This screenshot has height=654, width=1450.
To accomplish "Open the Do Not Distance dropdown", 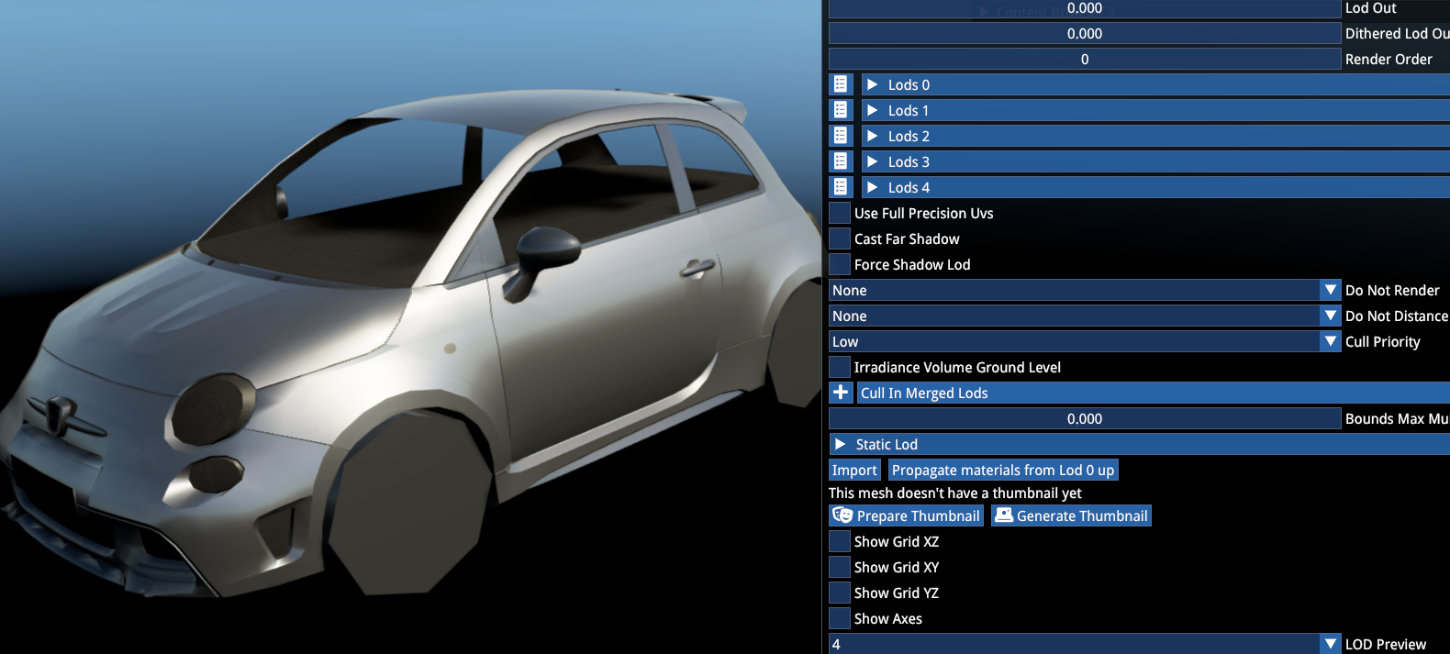I will pyautogui.click(x=1331, y=316).
